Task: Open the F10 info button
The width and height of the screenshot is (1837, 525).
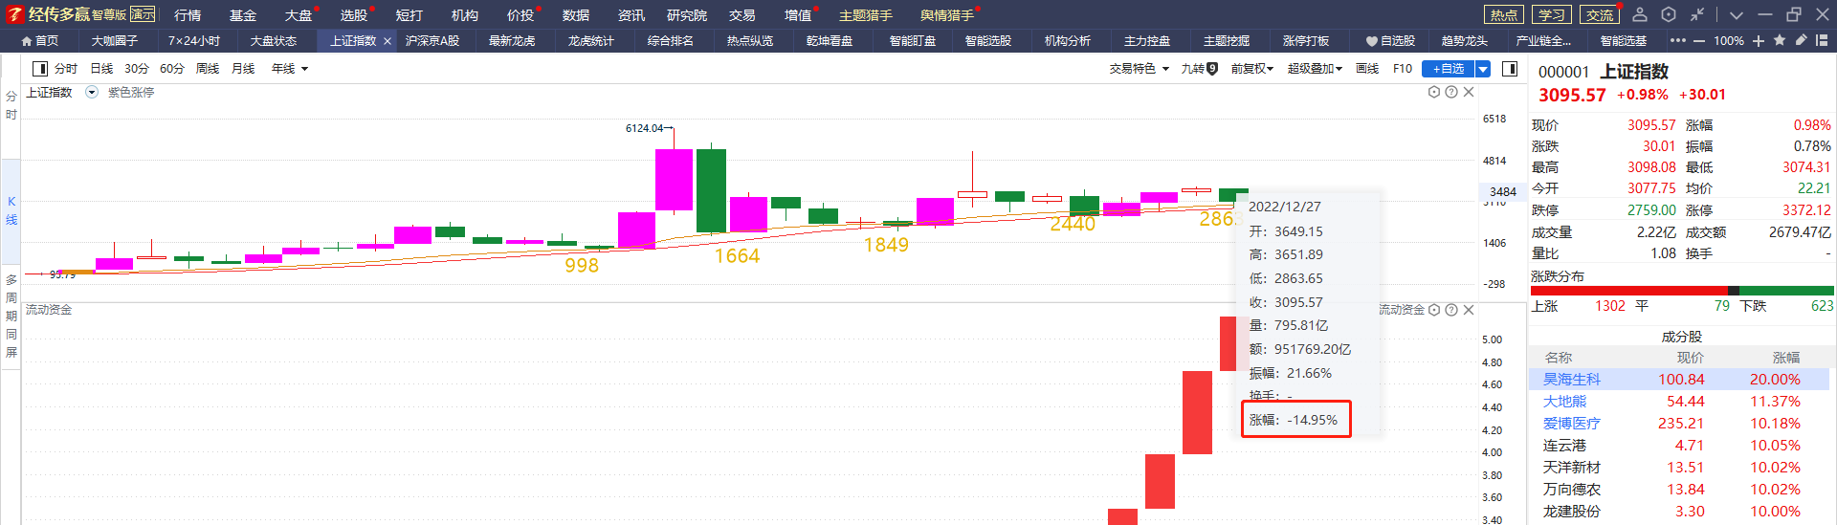Action: pyautogui.click(x=1403, y=69)
